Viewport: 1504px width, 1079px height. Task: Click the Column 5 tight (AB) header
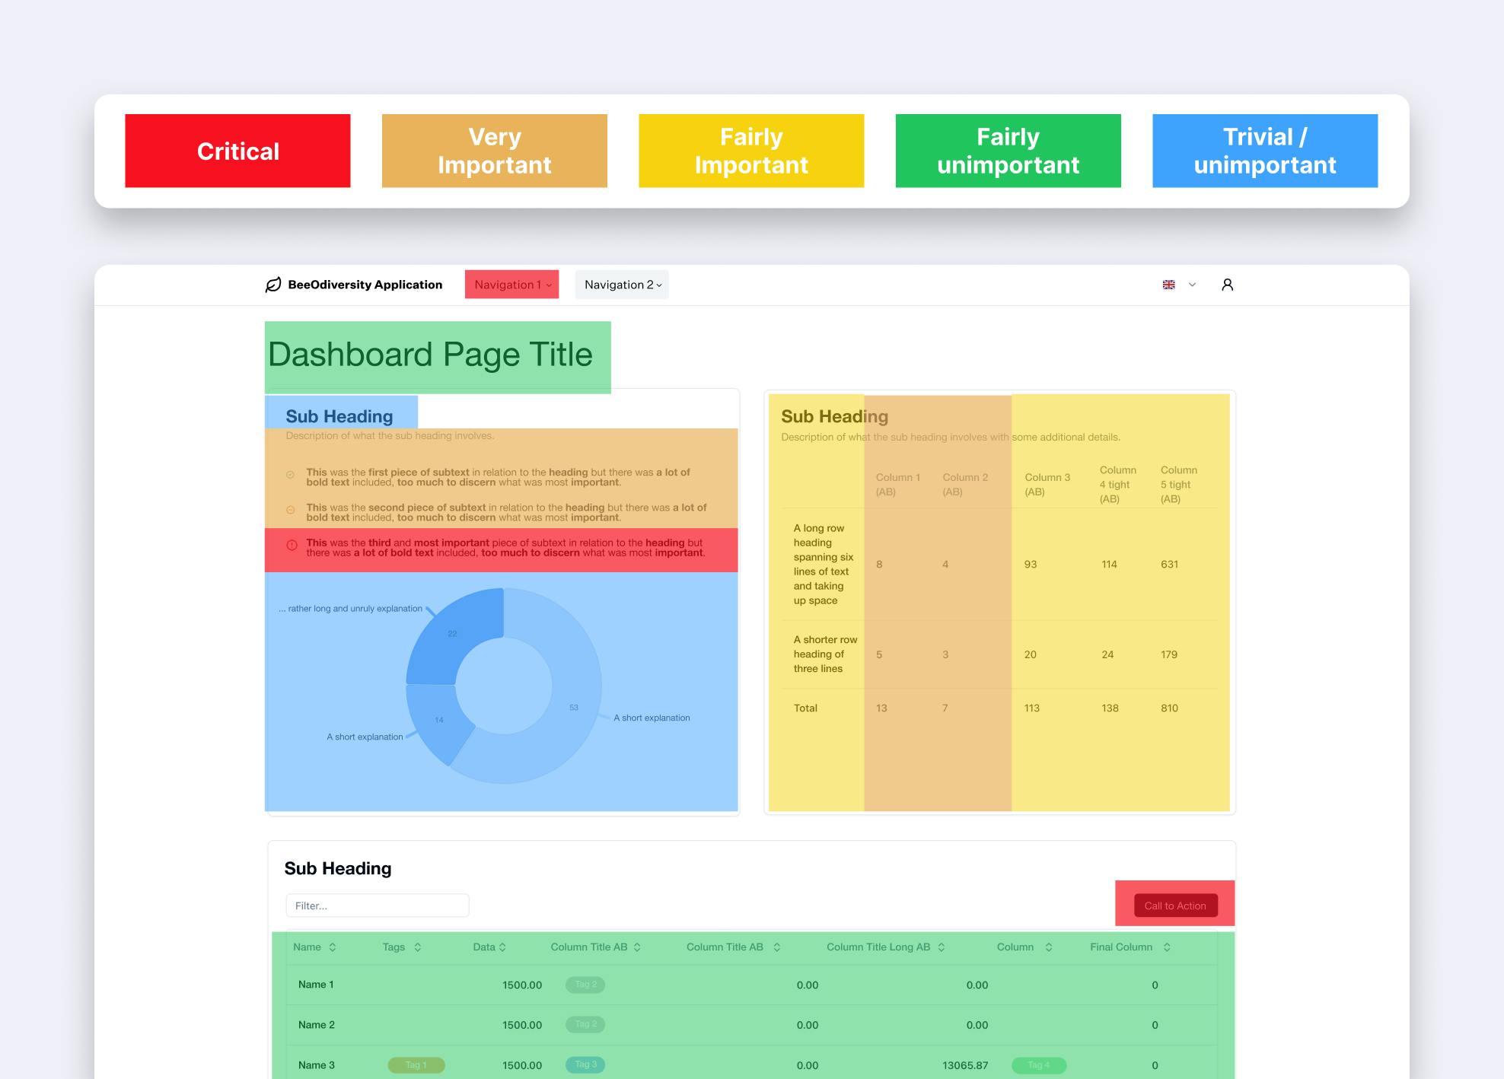tap(1178, 485)
